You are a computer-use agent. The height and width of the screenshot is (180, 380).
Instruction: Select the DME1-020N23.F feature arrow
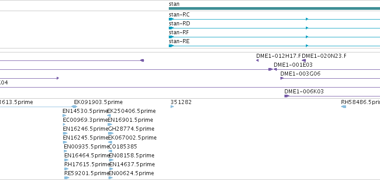(305, 60)
